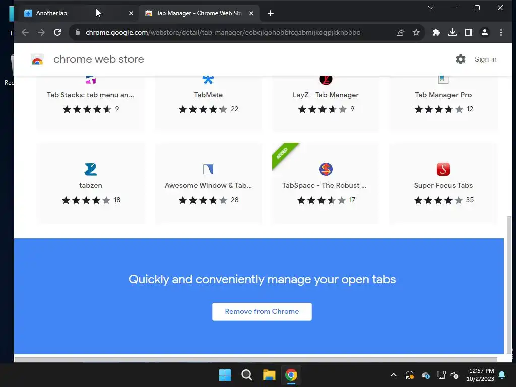This screenshot has height=387, width=516.
Task: View site information via padlock icon
Action: (78, 32)
